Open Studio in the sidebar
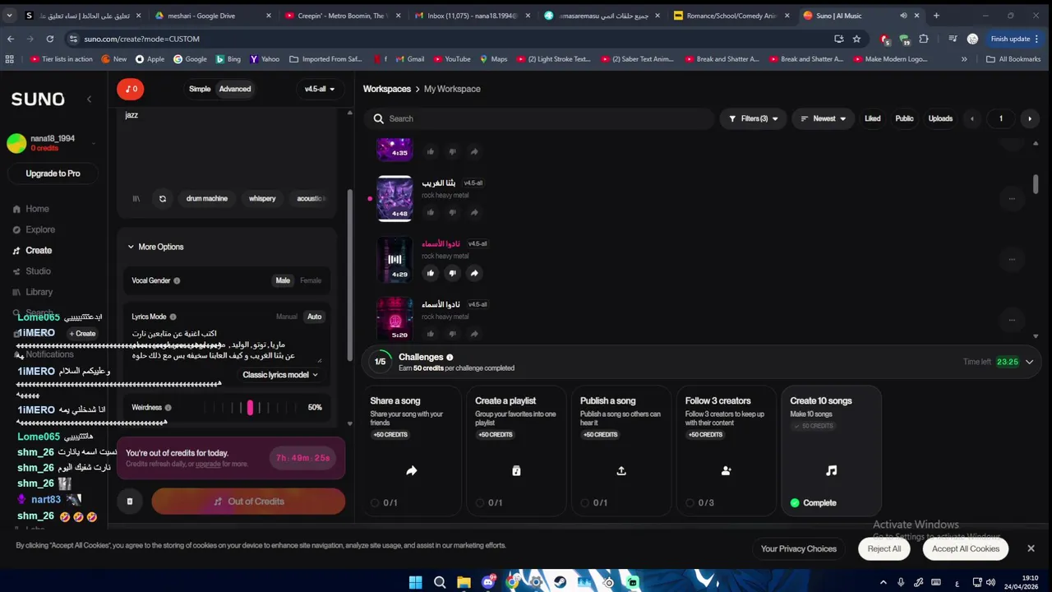The image size is (1052, 592). point(31,271)
